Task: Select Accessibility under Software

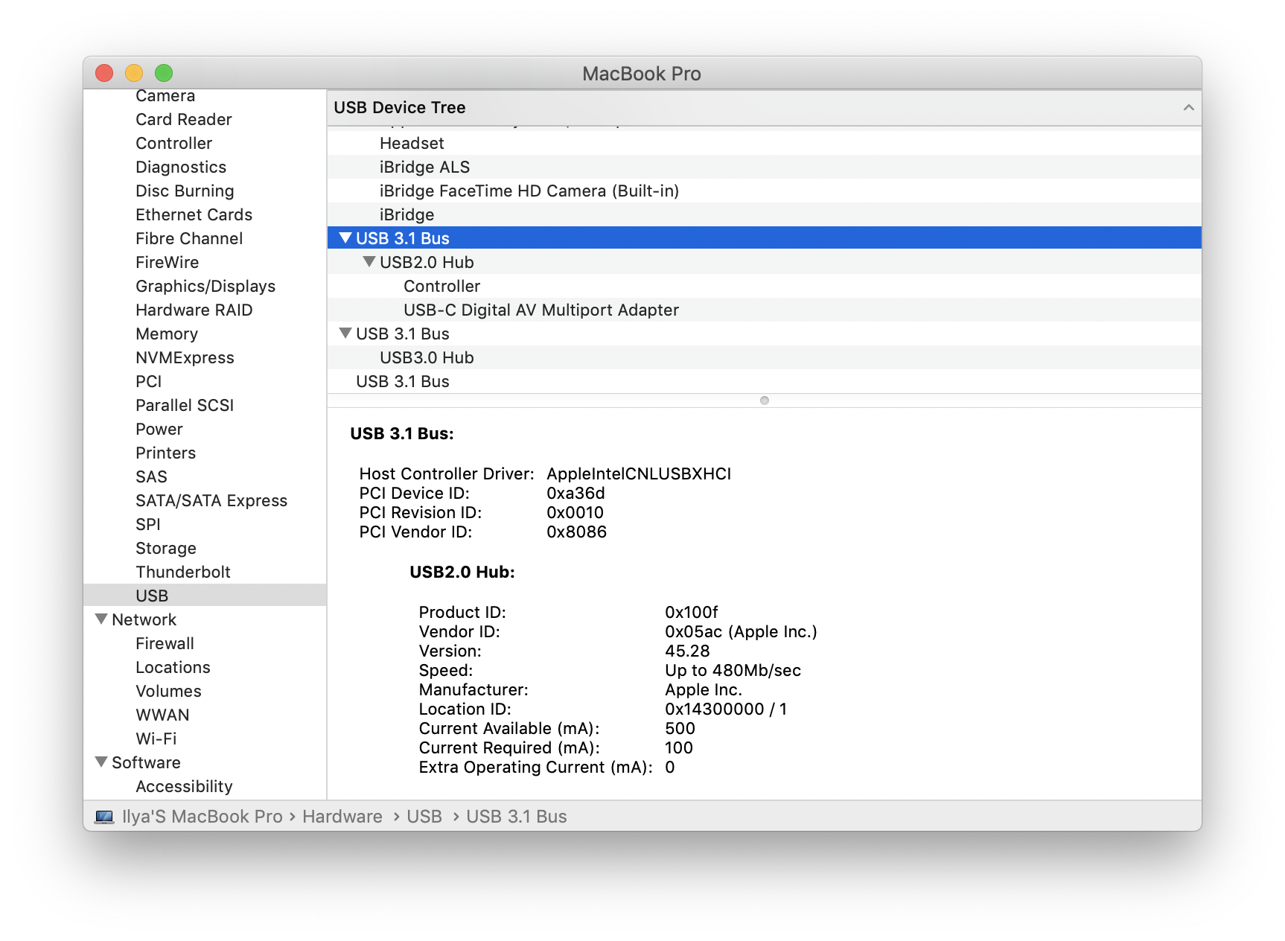Action: pos(184,786)
